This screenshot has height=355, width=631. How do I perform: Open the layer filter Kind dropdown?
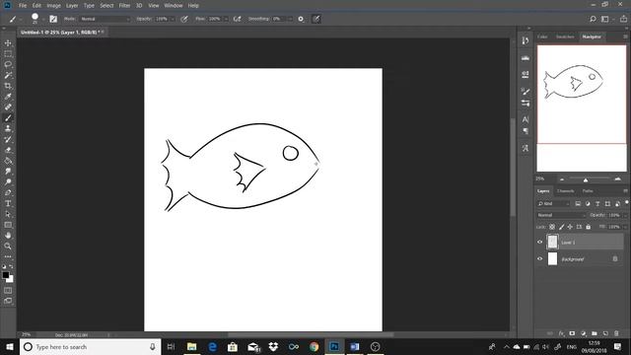(x=554, y=204)
